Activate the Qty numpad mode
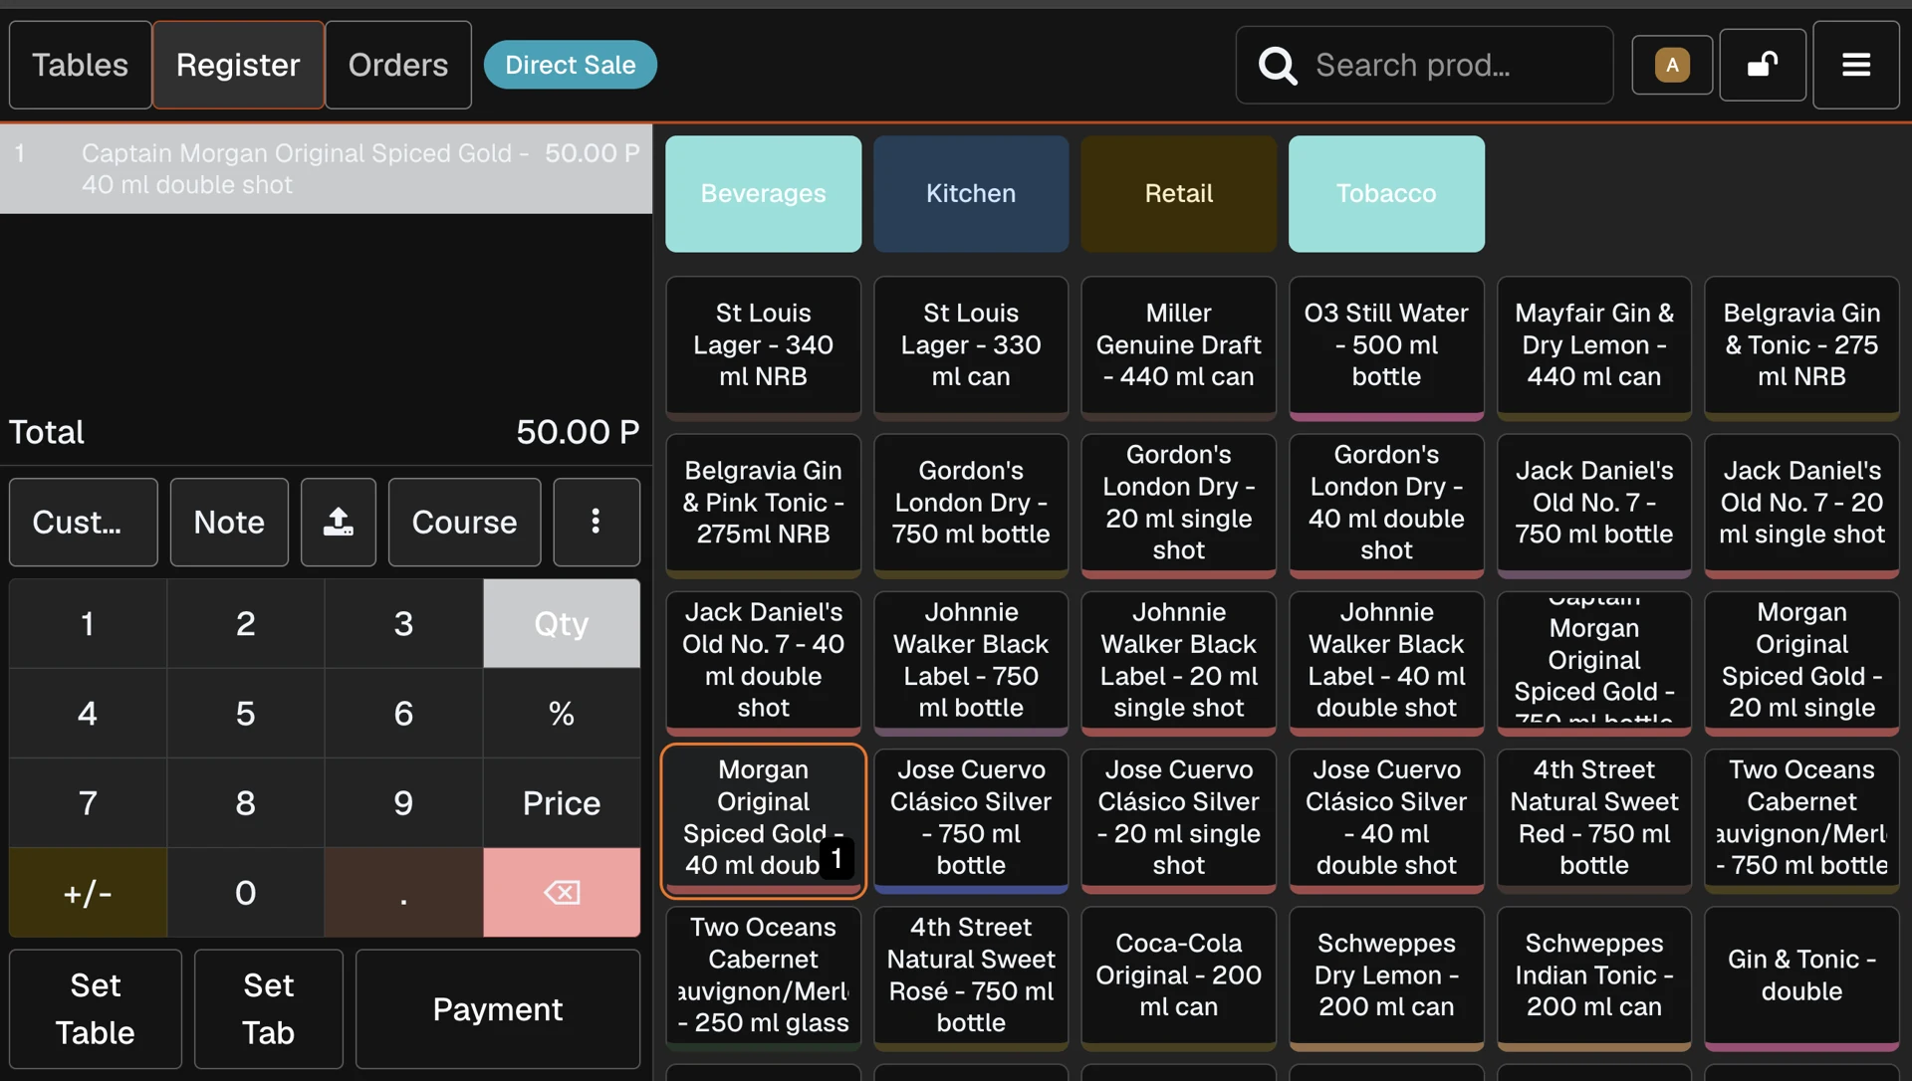The height and width of the screenshot is (1081, 1912). [x=562, y=623]
